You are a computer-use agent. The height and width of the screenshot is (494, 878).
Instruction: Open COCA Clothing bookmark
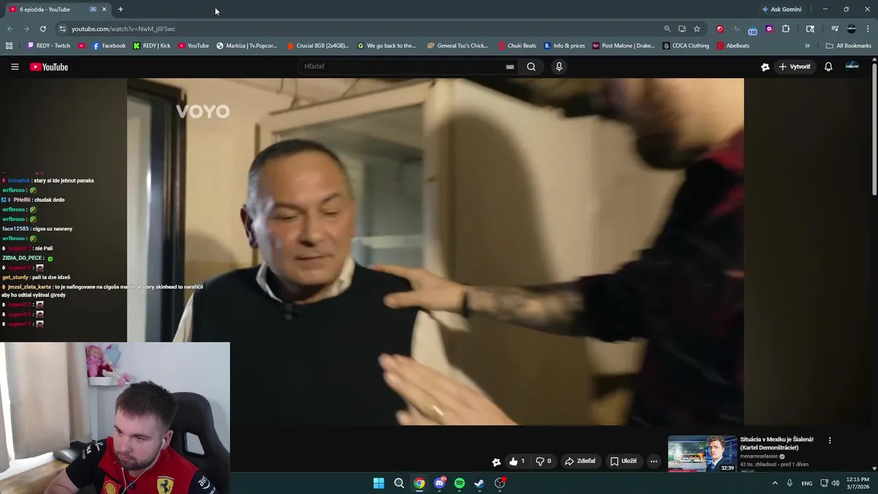(x=686, y=46)
